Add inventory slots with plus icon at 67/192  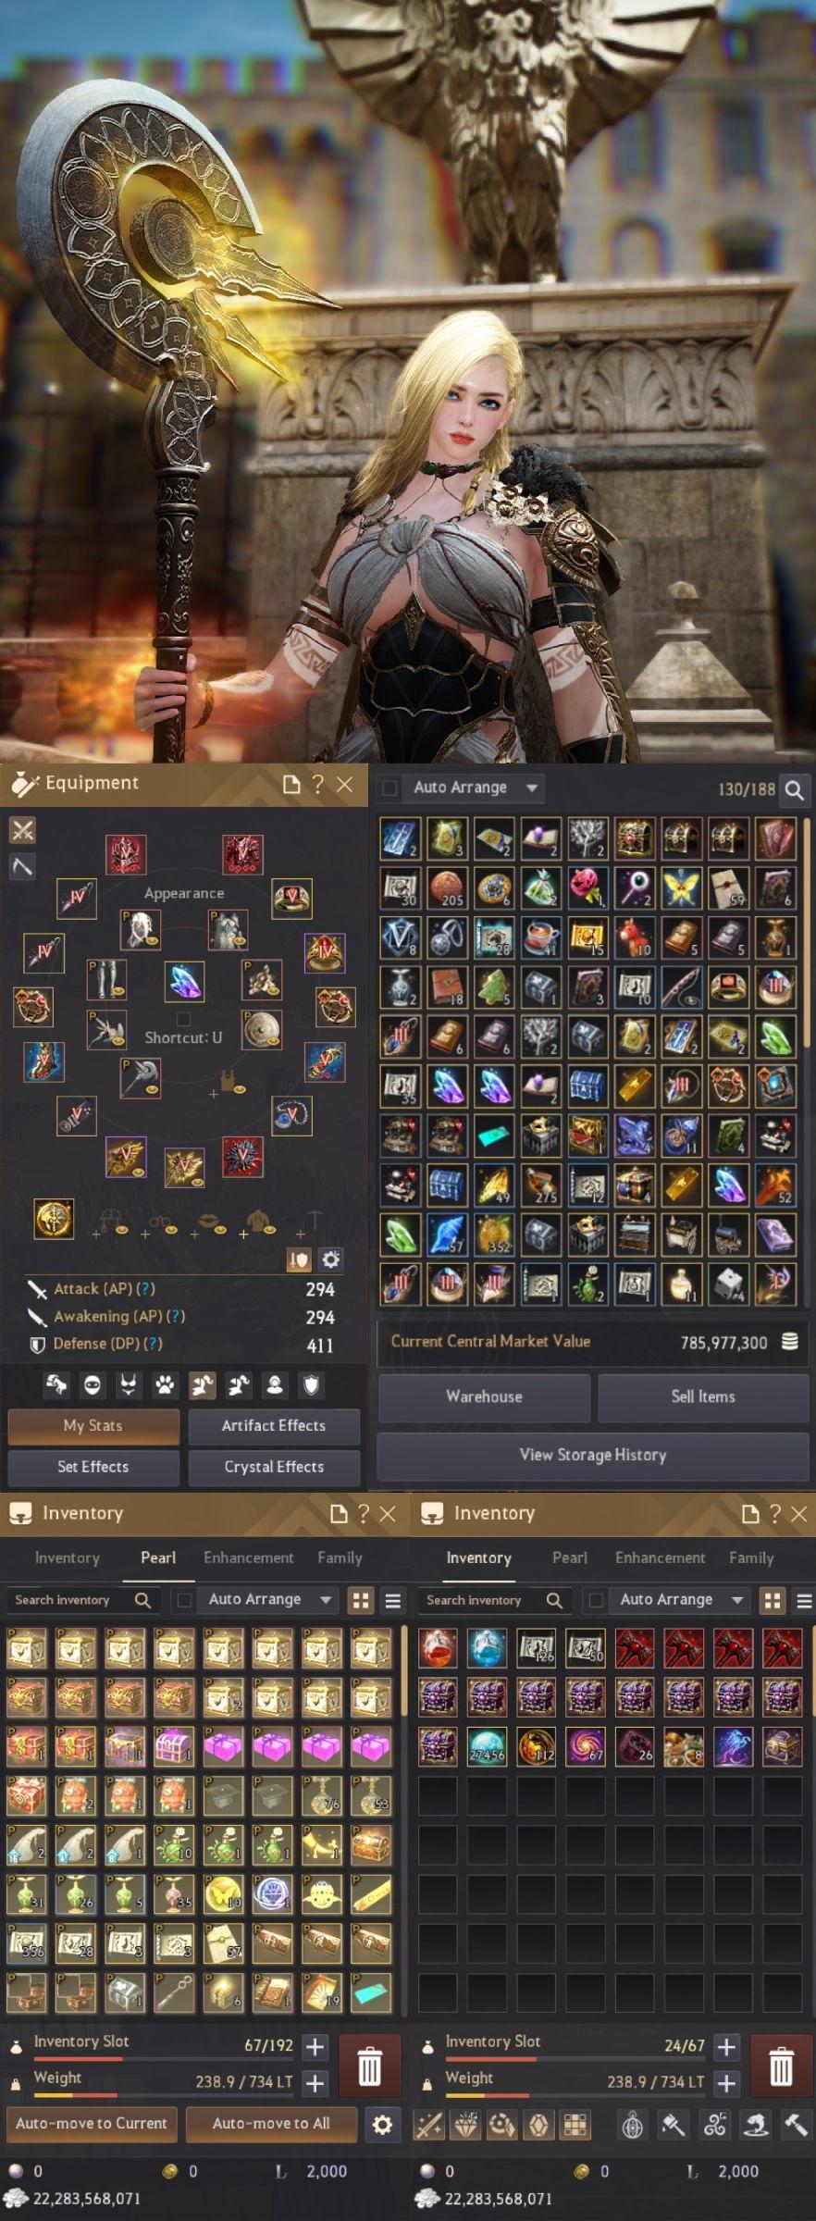pyautogui.click(x=315, y=2046)
